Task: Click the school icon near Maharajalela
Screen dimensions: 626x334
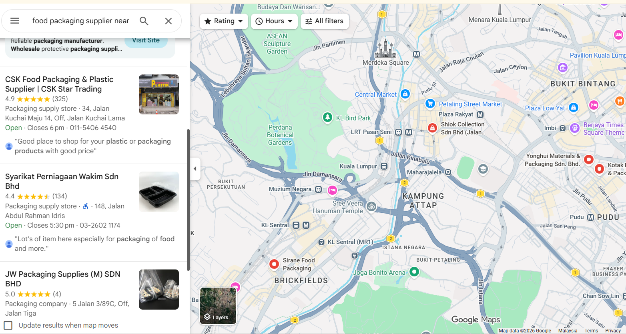Action: [x=483, y=169]
